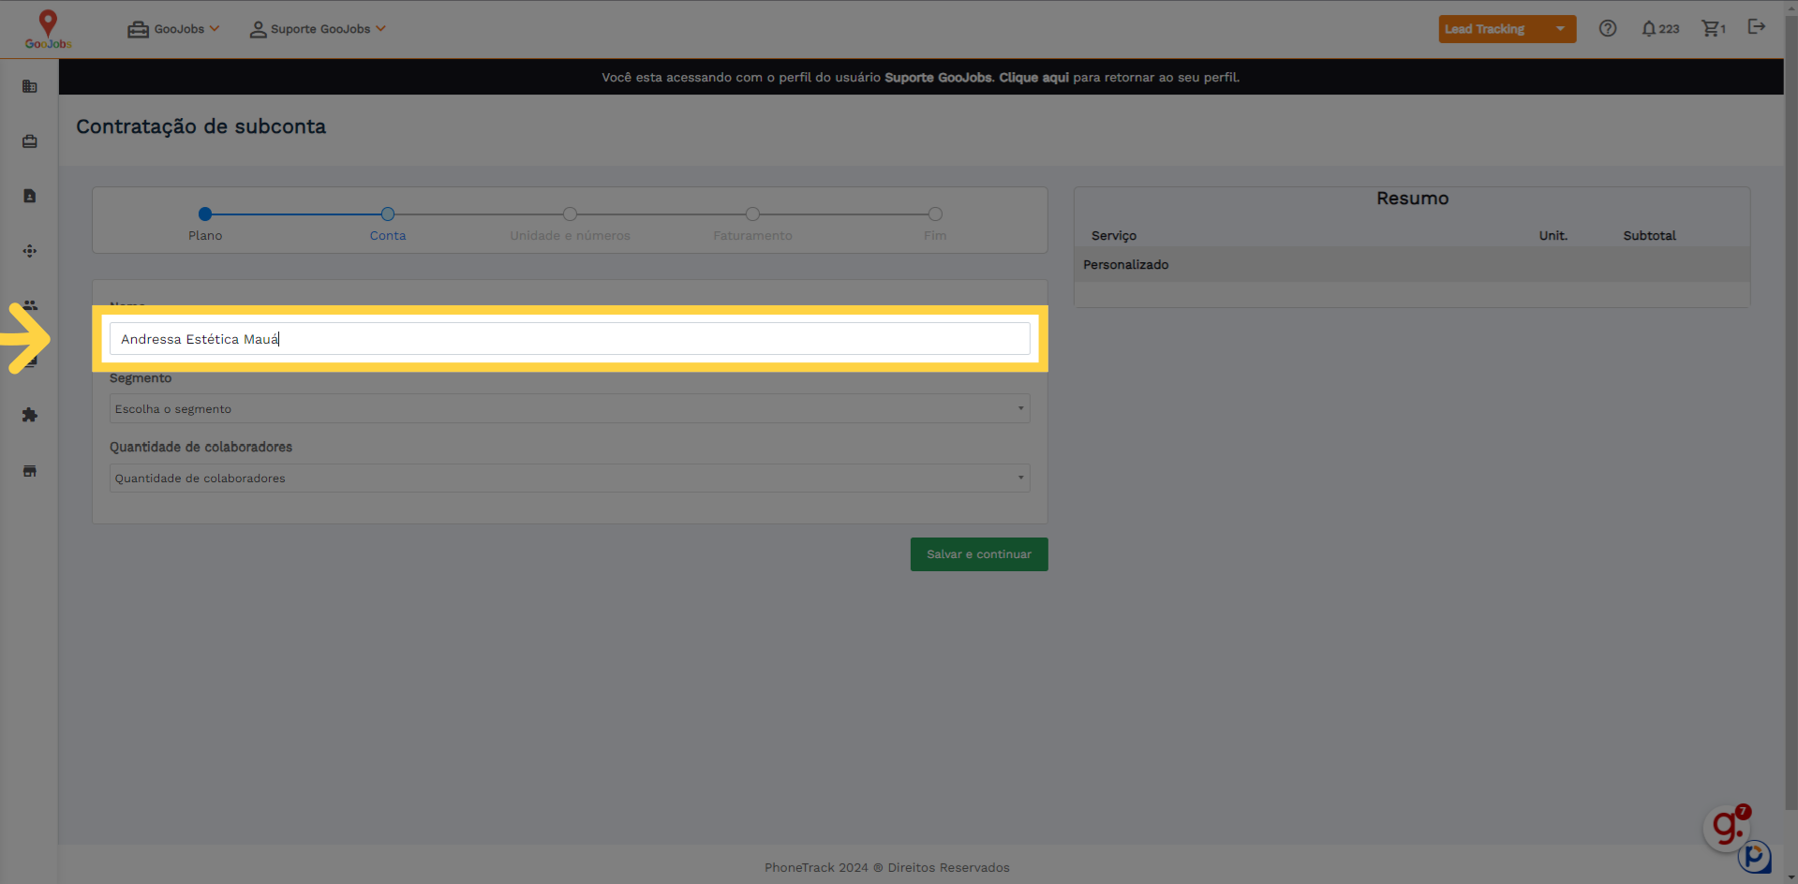Open the Segmento dropdown
Image resolution: width=1798 pixels, height=884 pixels.
pos(570,408)
